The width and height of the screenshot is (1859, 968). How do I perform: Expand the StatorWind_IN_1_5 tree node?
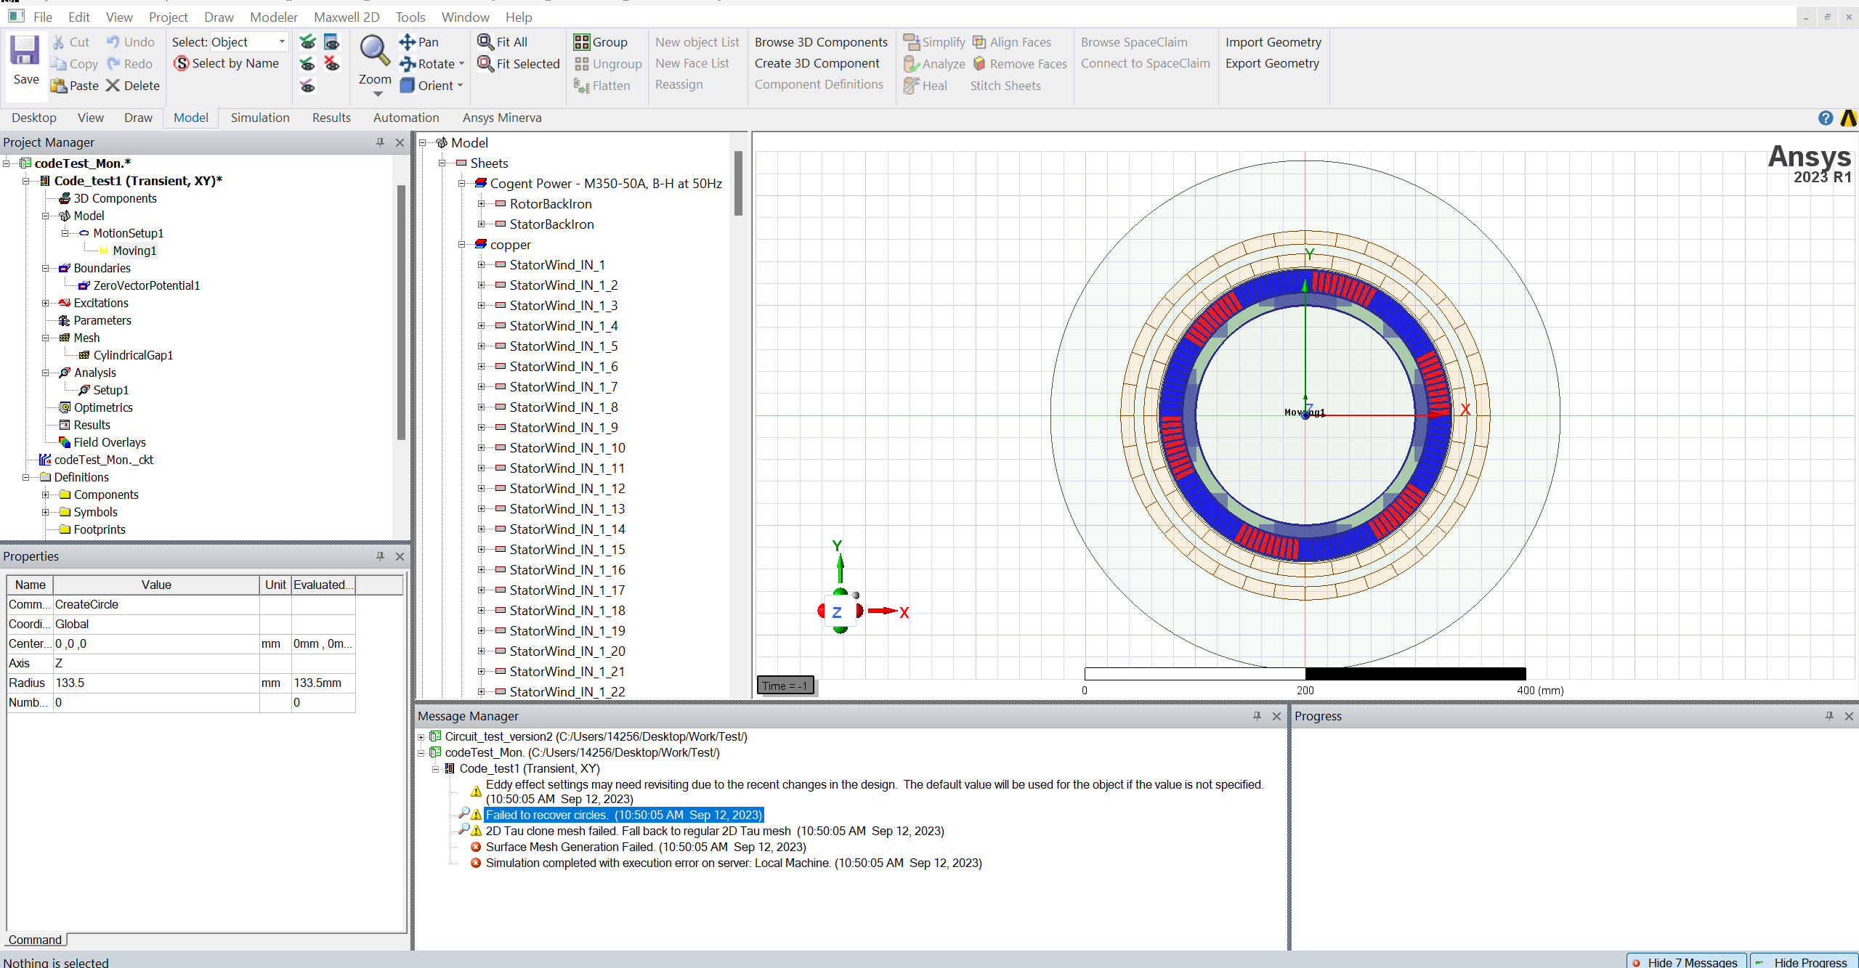click(x=481, y=346)
